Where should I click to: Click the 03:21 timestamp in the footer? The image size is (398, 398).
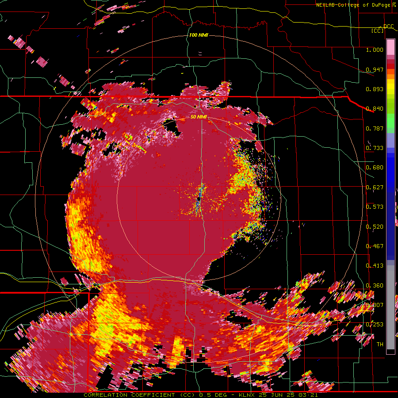coord(307,395)
